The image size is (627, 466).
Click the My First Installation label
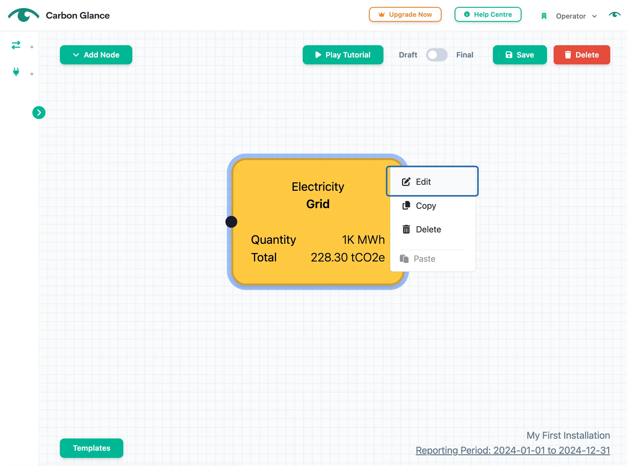click(x=568, y=435)
